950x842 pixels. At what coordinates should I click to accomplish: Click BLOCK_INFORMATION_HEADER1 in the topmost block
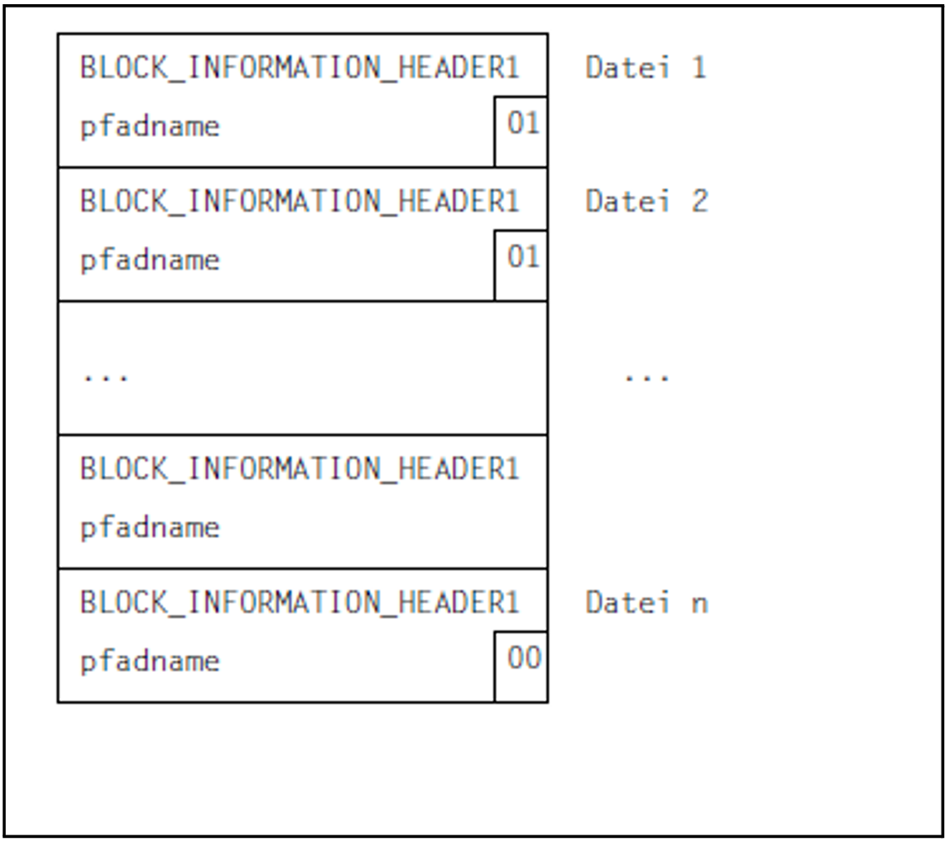(x=300, y=67)
